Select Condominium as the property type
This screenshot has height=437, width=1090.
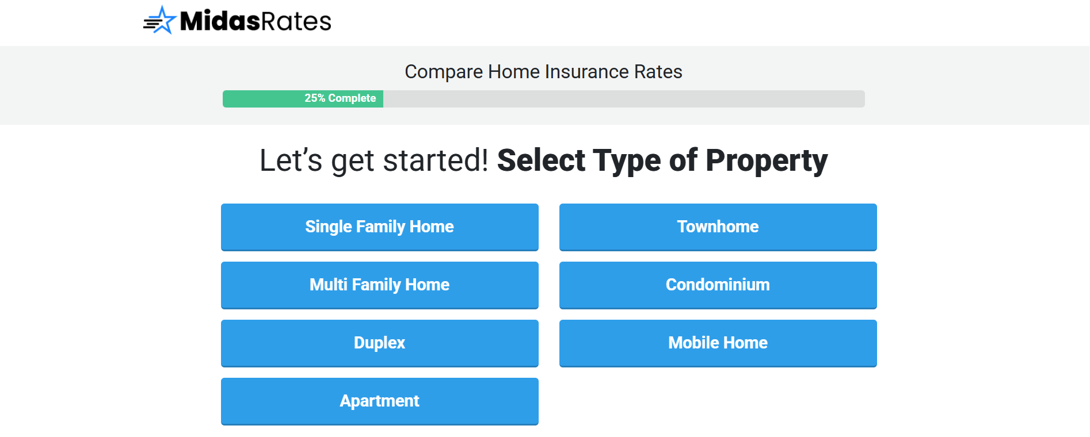[718, 285]
